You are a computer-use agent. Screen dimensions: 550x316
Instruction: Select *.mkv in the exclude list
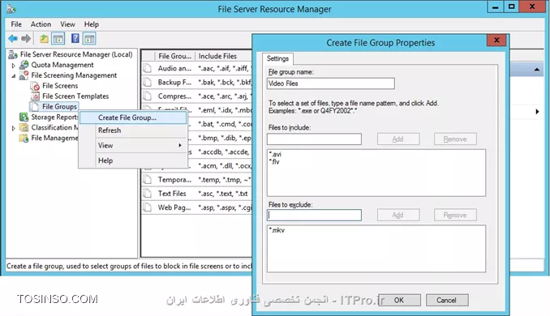pos(277,230)
